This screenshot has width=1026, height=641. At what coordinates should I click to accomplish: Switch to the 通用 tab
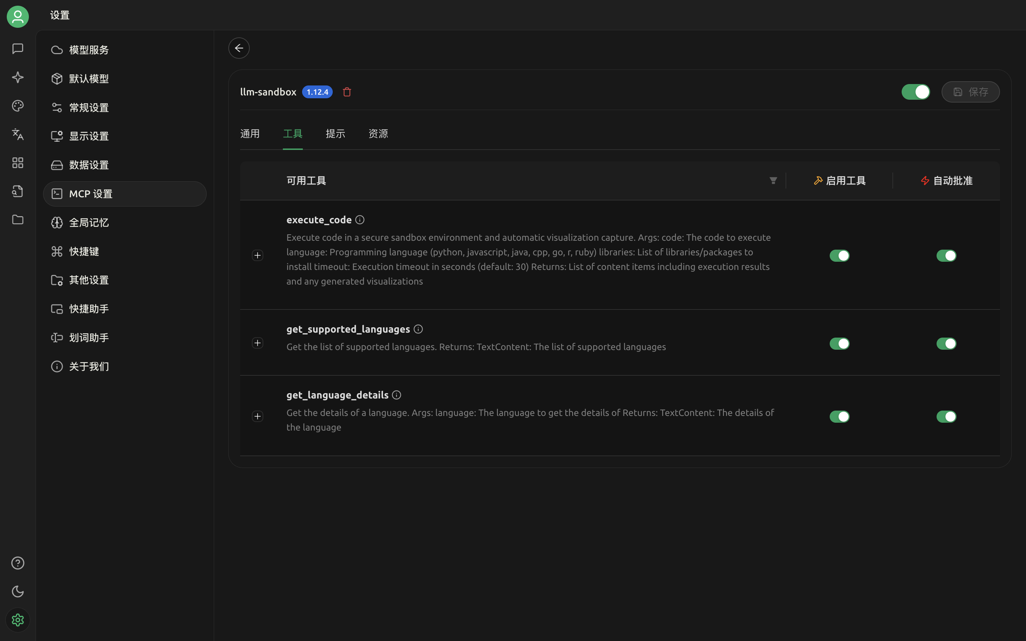(250, 134)
